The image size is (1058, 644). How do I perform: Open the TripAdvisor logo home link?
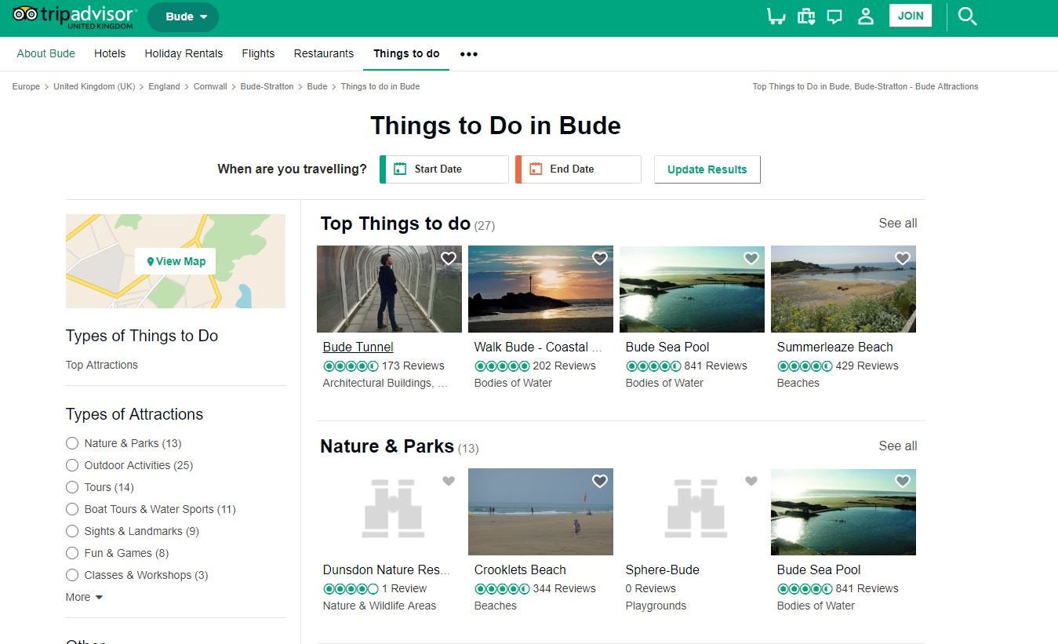[75, 16]
